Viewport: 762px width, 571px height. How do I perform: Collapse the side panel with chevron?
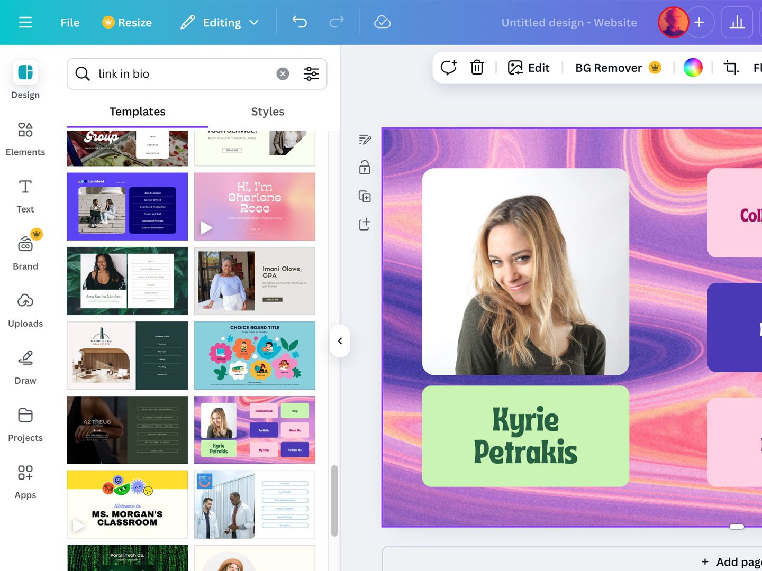pyautogui.click(x=340, y=341)
